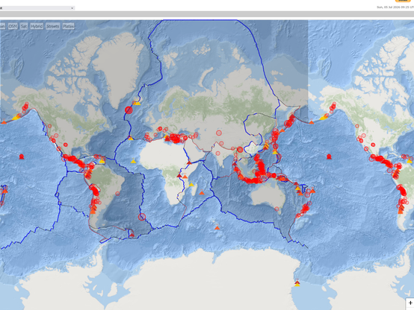Select the yellow volcano triangle on Iceland
Screen dimensions: 414x310
[x=138, y=104]
